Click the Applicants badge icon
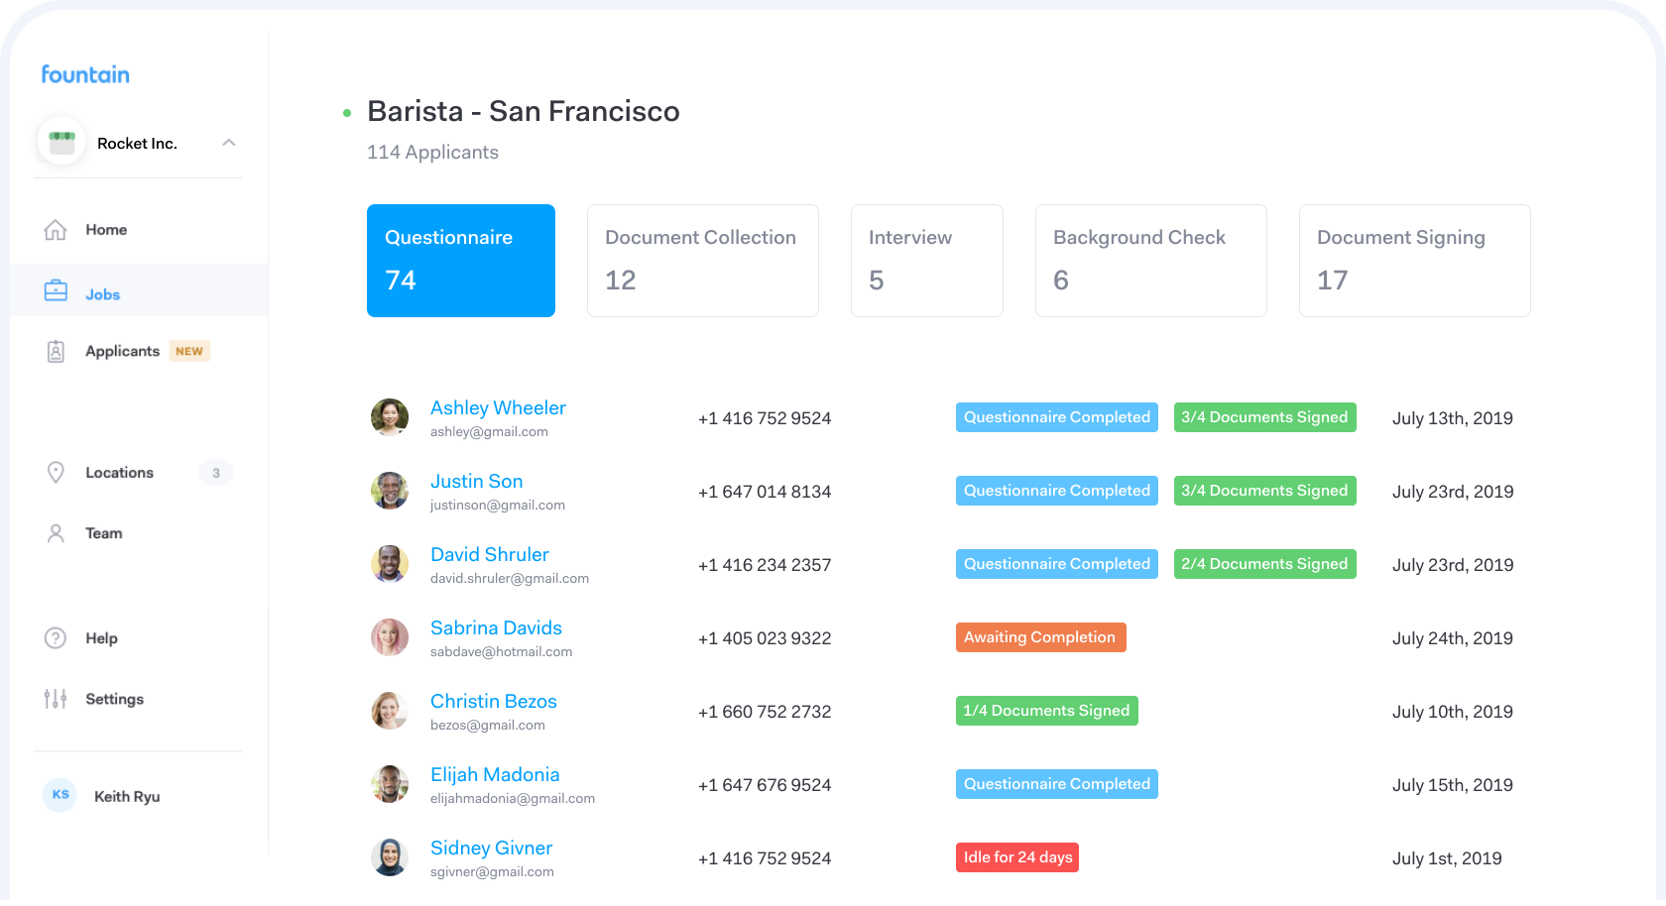Image resolution: width=1666 pixels, height=906 pixels. [56, 351]
